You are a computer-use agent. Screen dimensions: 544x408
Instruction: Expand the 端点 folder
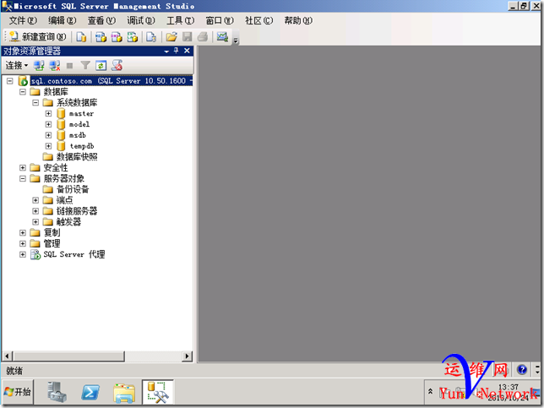35,200
